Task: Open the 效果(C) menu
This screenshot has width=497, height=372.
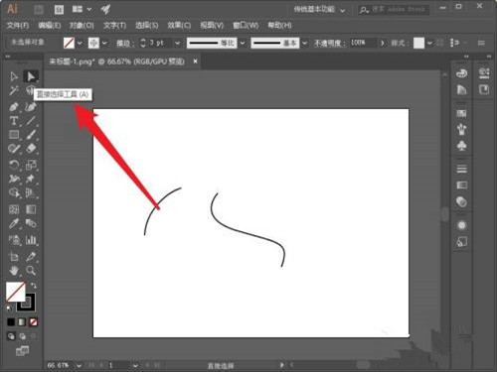Action: [x=179, y=25]
